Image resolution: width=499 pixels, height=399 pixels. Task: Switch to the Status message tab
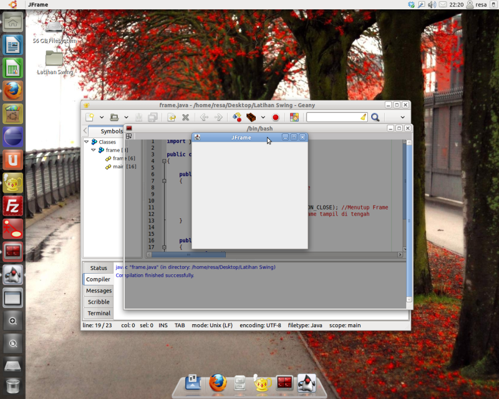tap(99, 268)
